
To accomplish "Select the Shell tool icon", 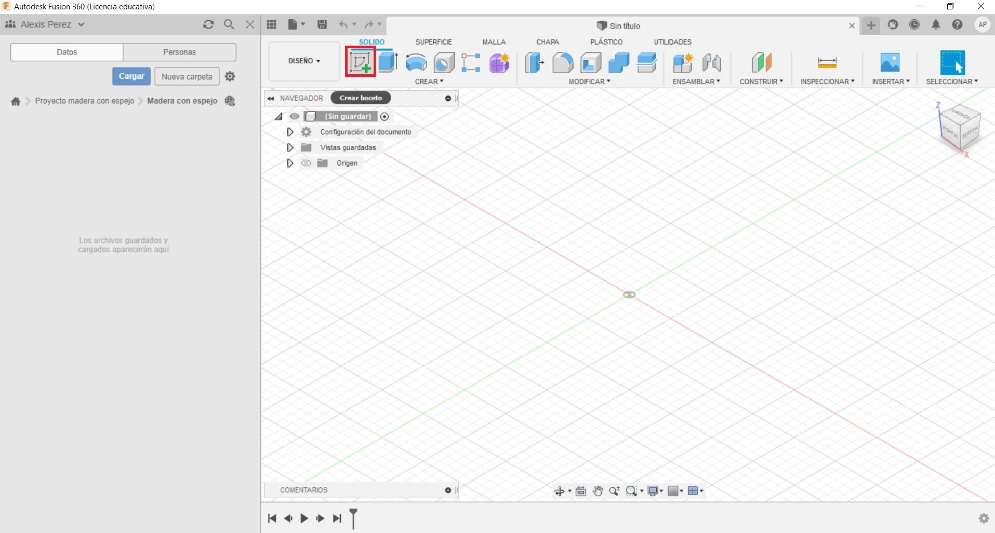I will click(591, 63).
